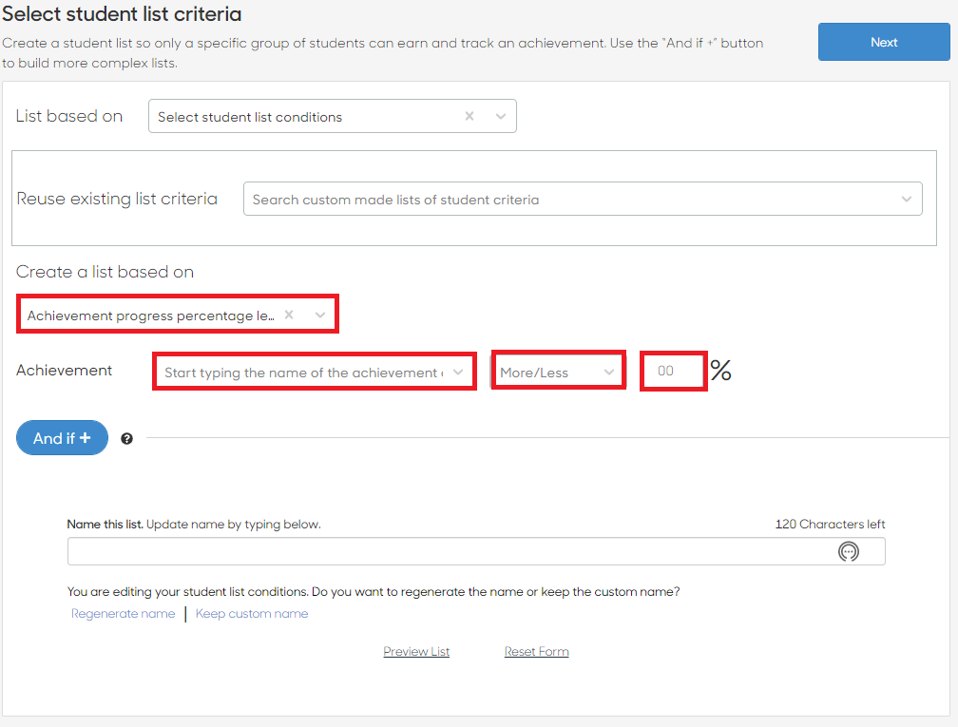Expand the 'Reuse existing list criteria' dropdown
Screen dimensions: 958x727
[x=906, y=200]
